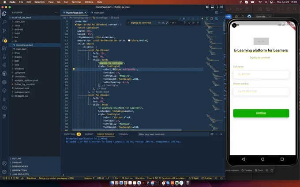Close the find widget
Image resolution: width=300 pixels, height=187 pixels.
(x=198, y=23)
